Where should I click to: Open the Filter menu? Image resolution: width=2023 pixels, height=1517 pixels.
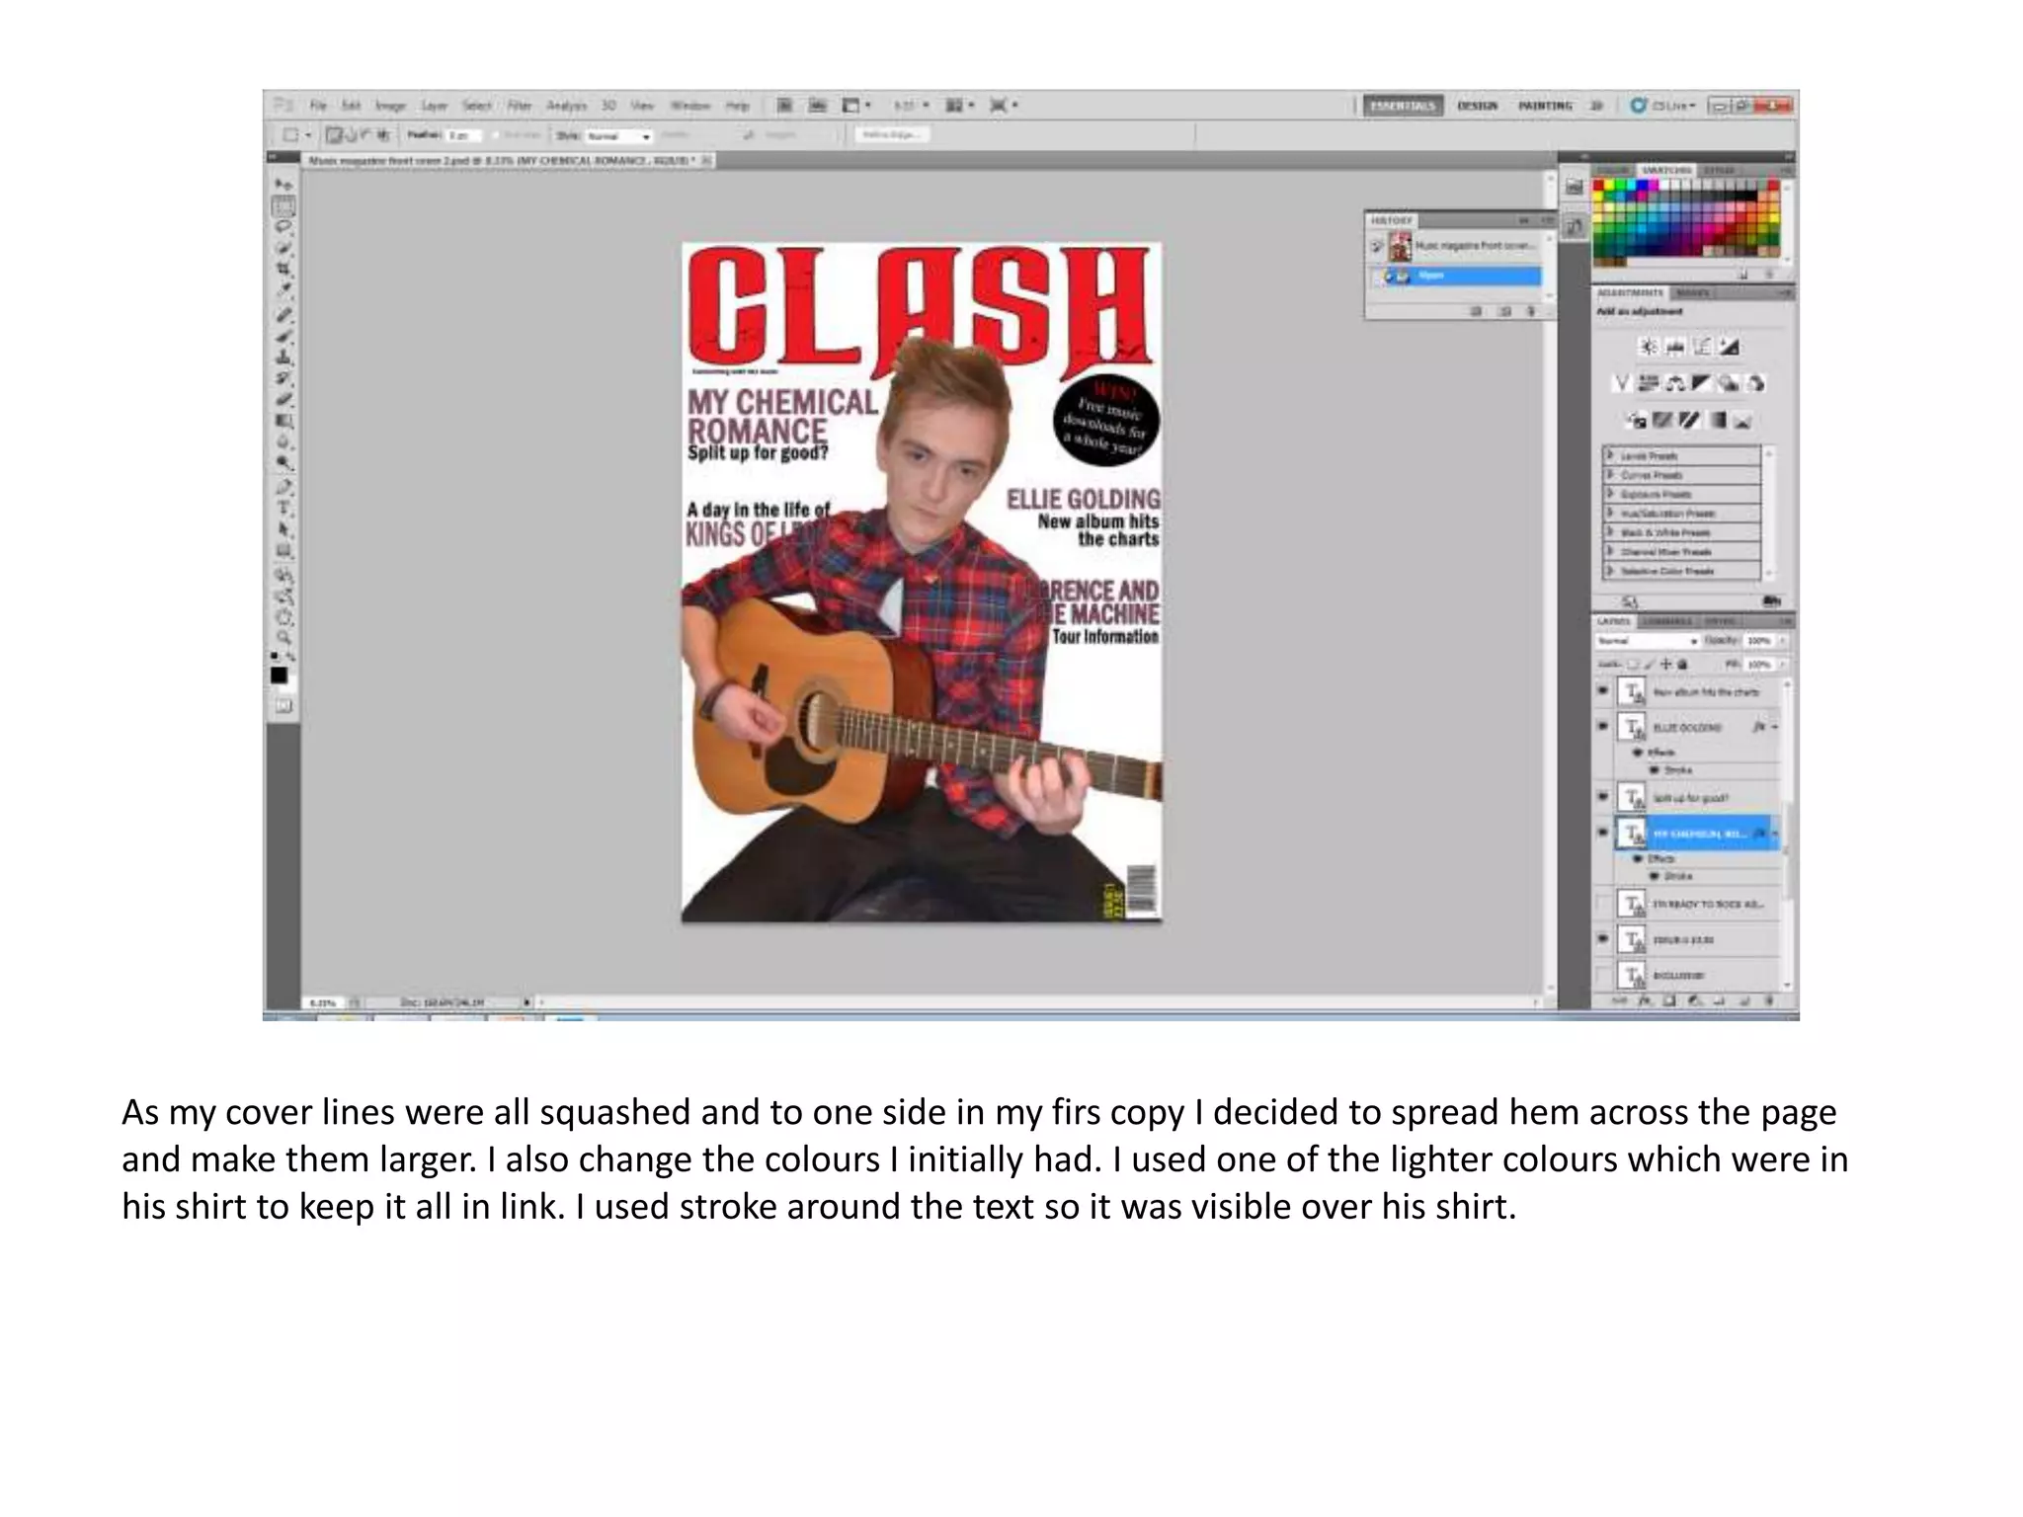click(x=520, y=105)
